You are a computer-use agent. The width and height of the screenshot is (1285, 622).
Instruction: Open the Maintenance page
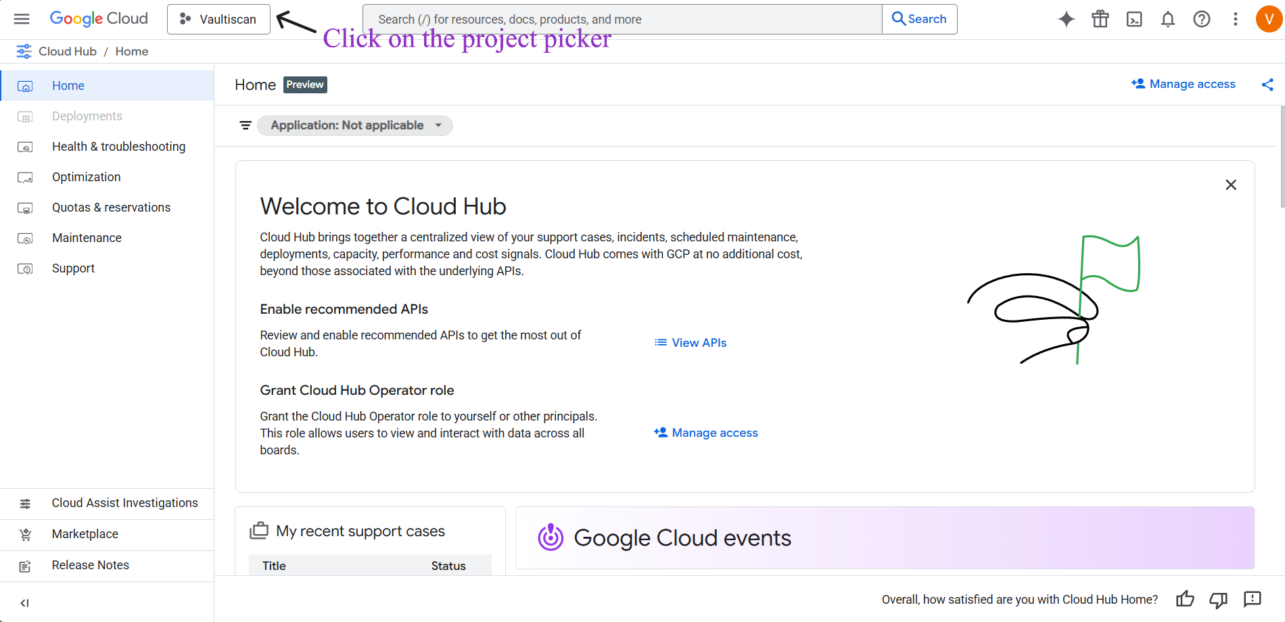[x=108, y=238]
